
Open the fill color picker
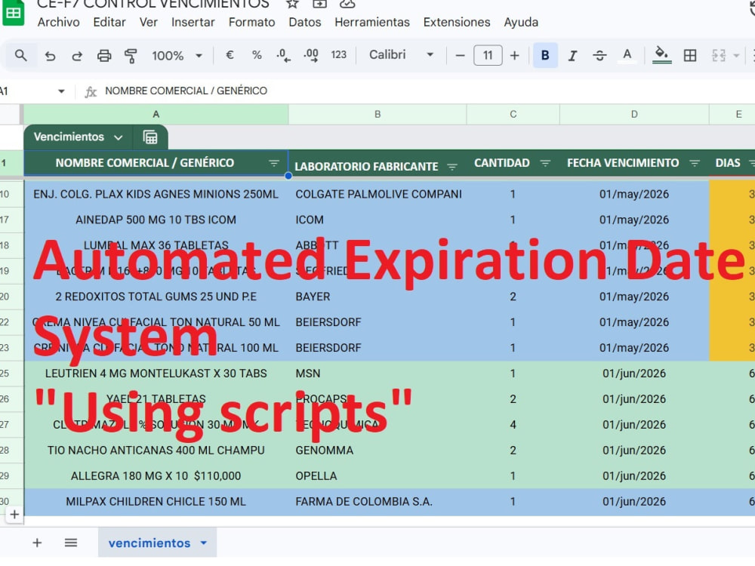click(x=661, y=55)
